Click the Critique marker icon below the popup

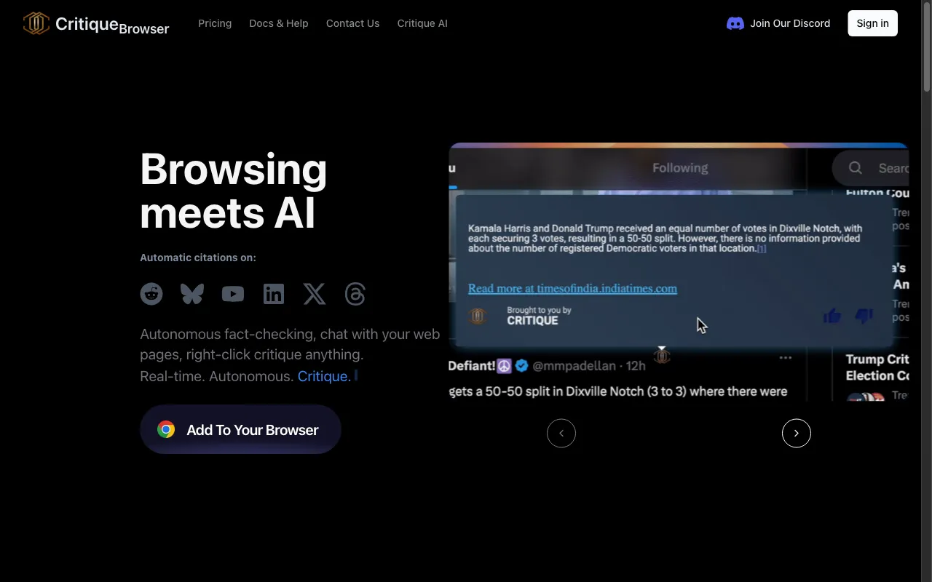[662, 356]
